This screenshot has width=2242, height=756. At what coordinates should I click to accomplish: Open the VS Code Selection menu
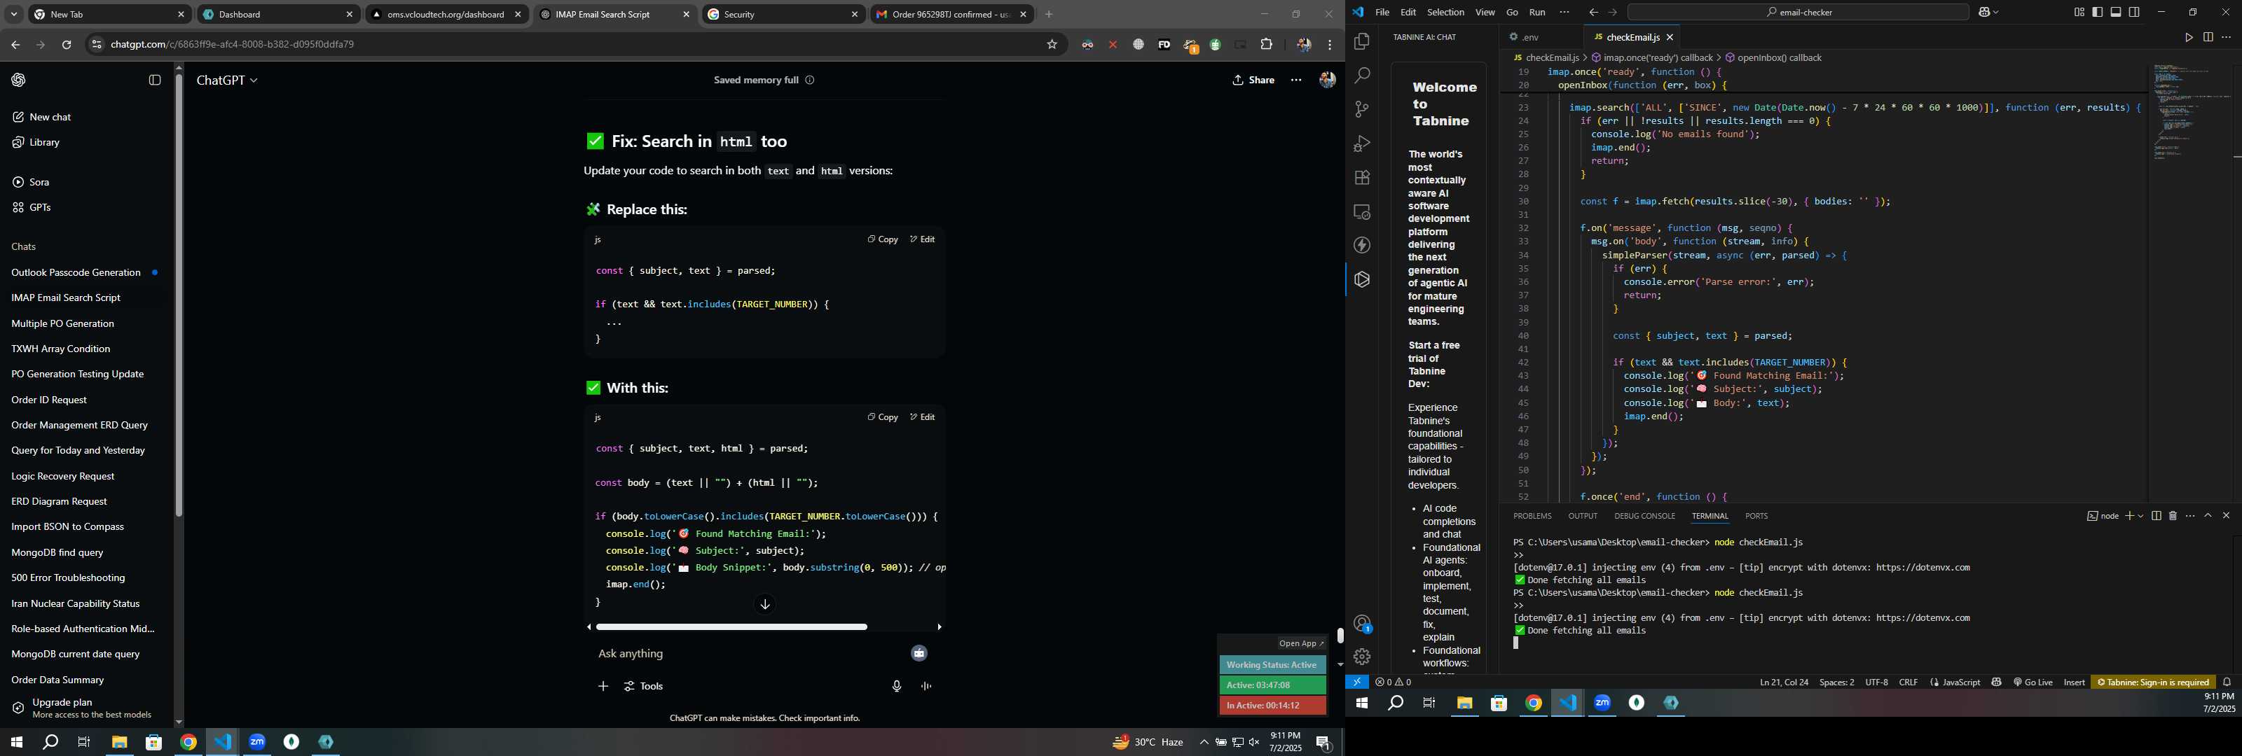[1445, 12]
